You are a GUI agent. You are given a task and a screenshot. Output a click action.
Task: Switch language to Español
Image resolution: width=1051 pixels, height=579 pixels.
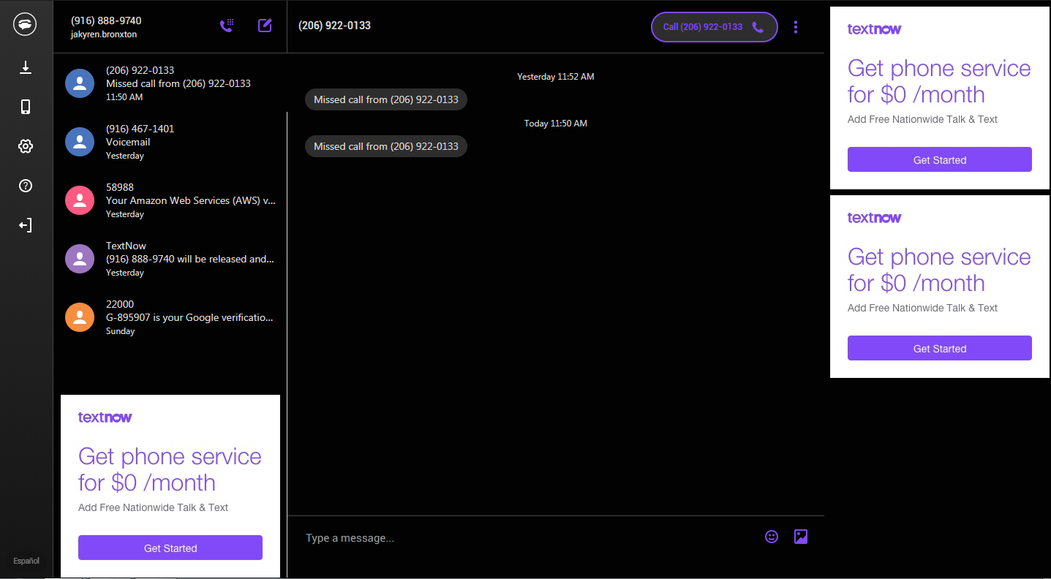coord(26,561)
